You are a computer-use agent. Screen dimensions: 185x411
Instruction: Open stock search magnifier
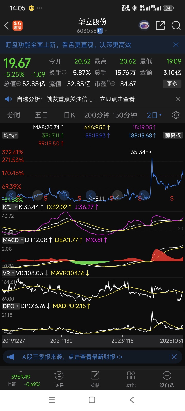click(176, 25)
